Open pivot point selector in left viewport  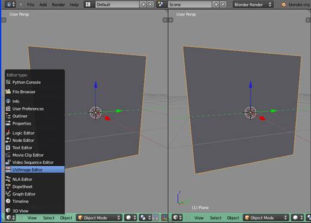click(x=145, y=218)
